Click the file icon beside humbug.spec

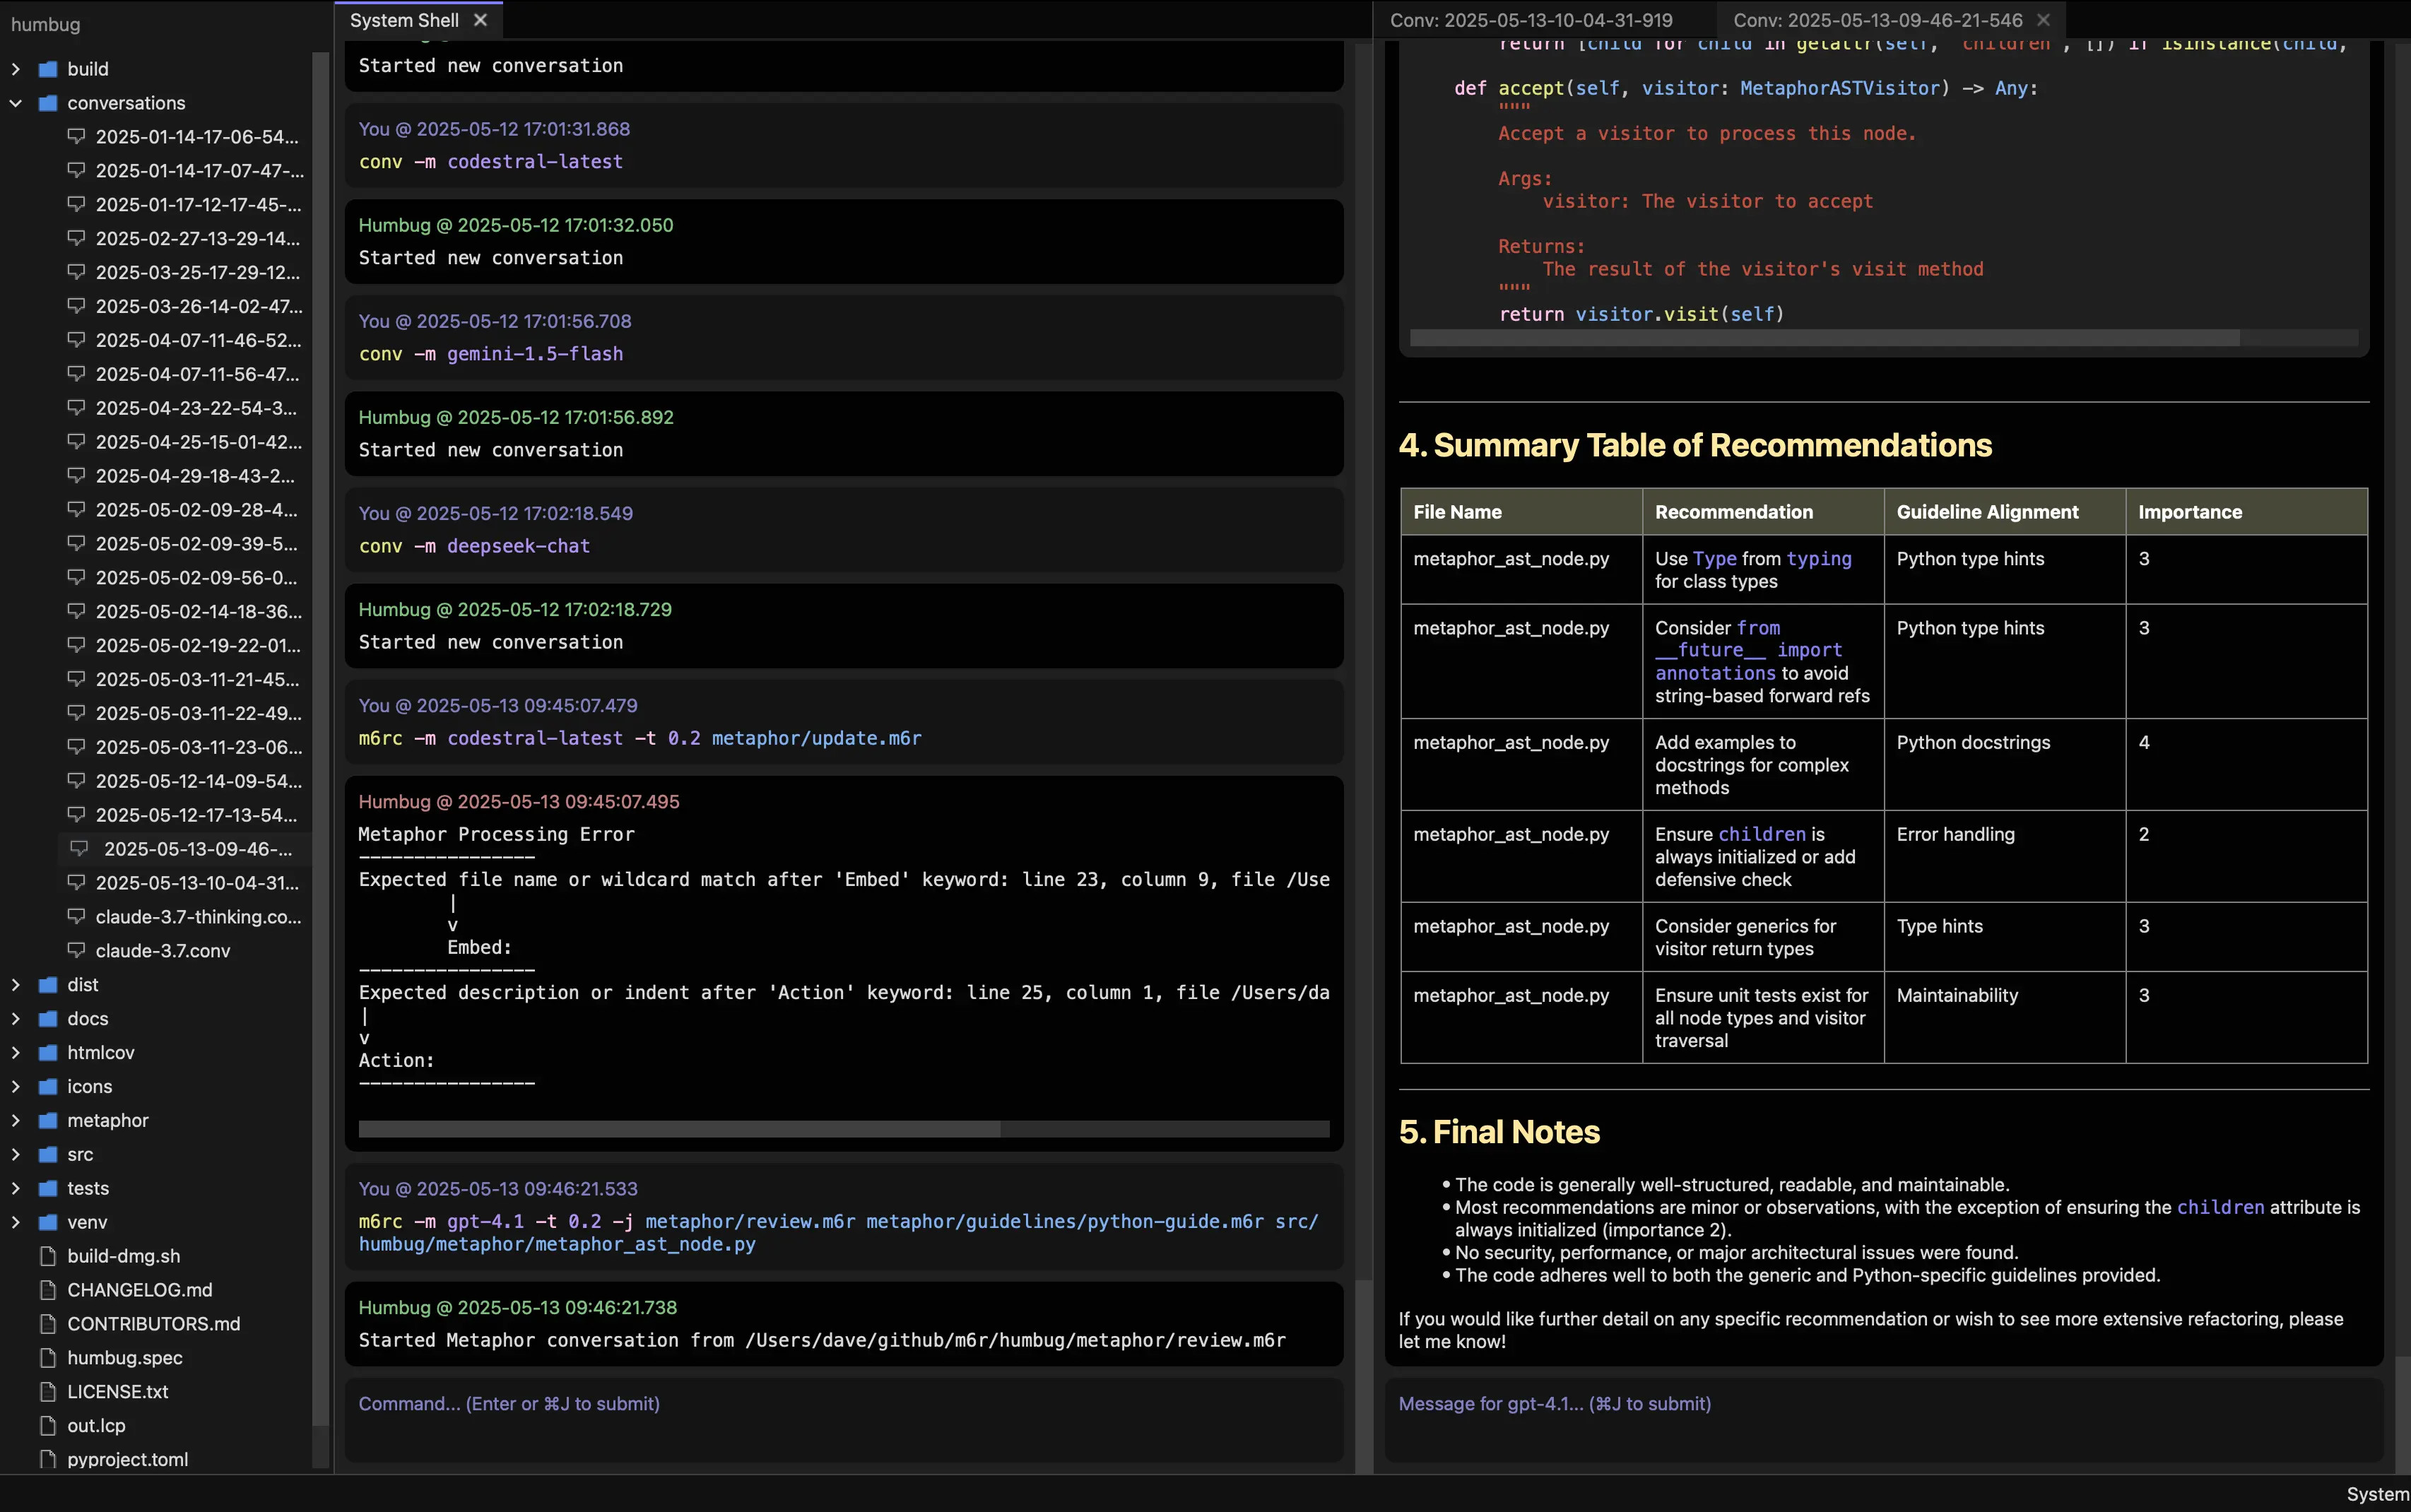47,1357
